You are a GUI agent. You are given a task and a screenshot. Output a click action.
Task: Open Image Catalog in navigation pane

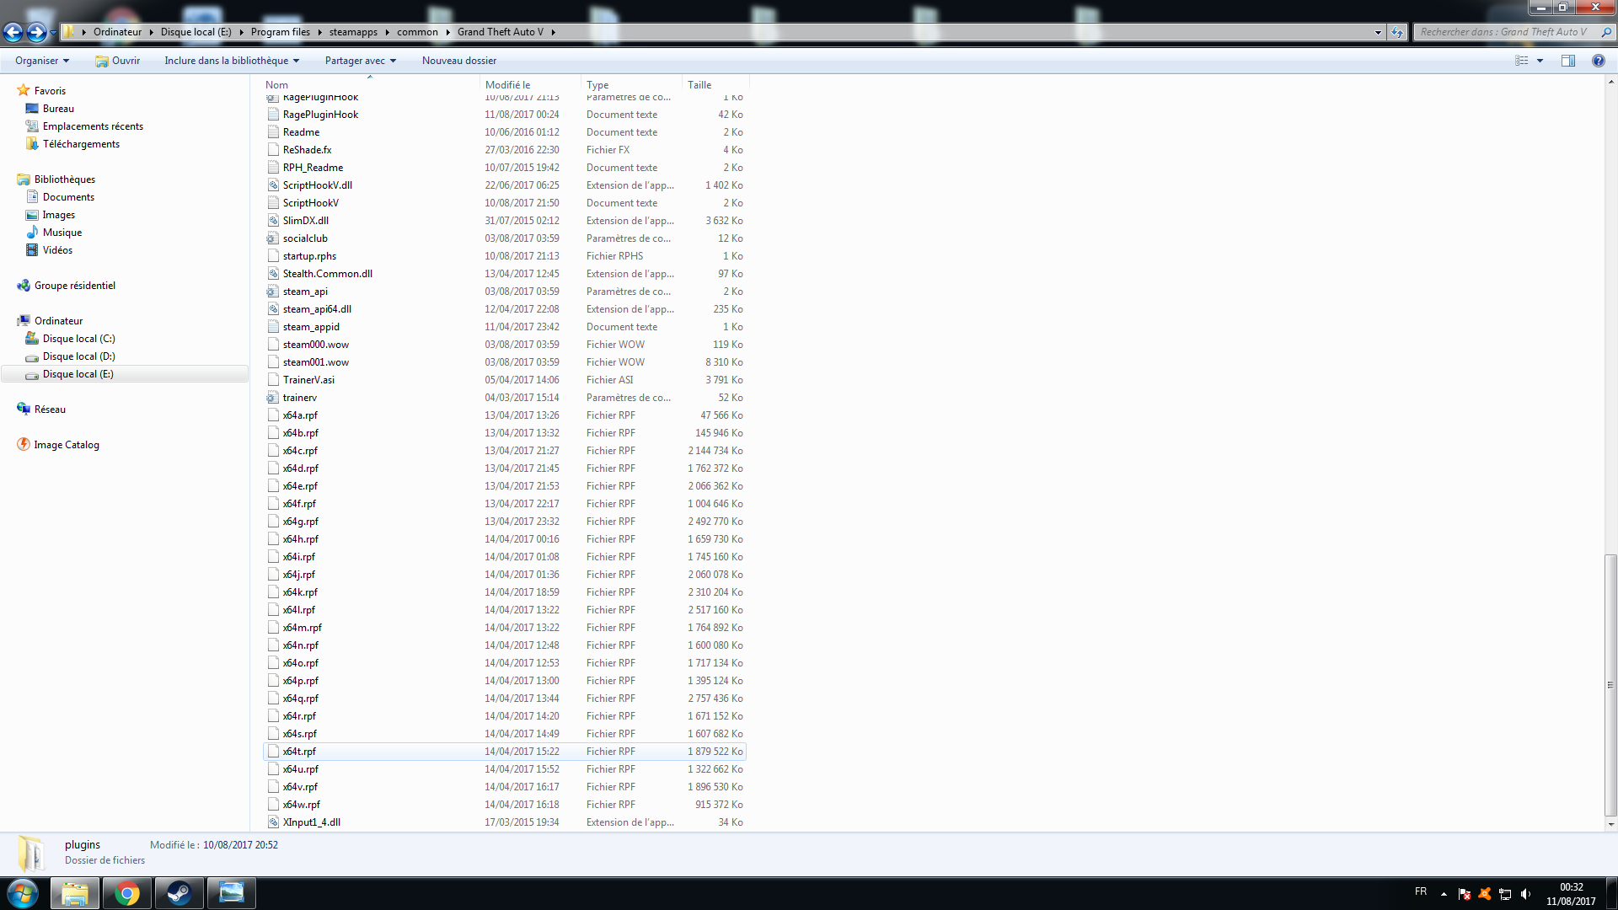pyautogui.click(x=67, y=445)
